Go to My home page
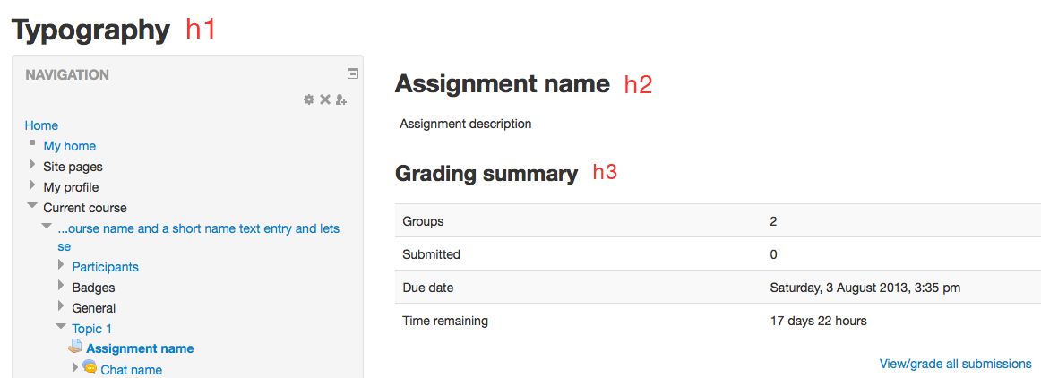This screenshot has height=378, width=1041. point(70,146)
